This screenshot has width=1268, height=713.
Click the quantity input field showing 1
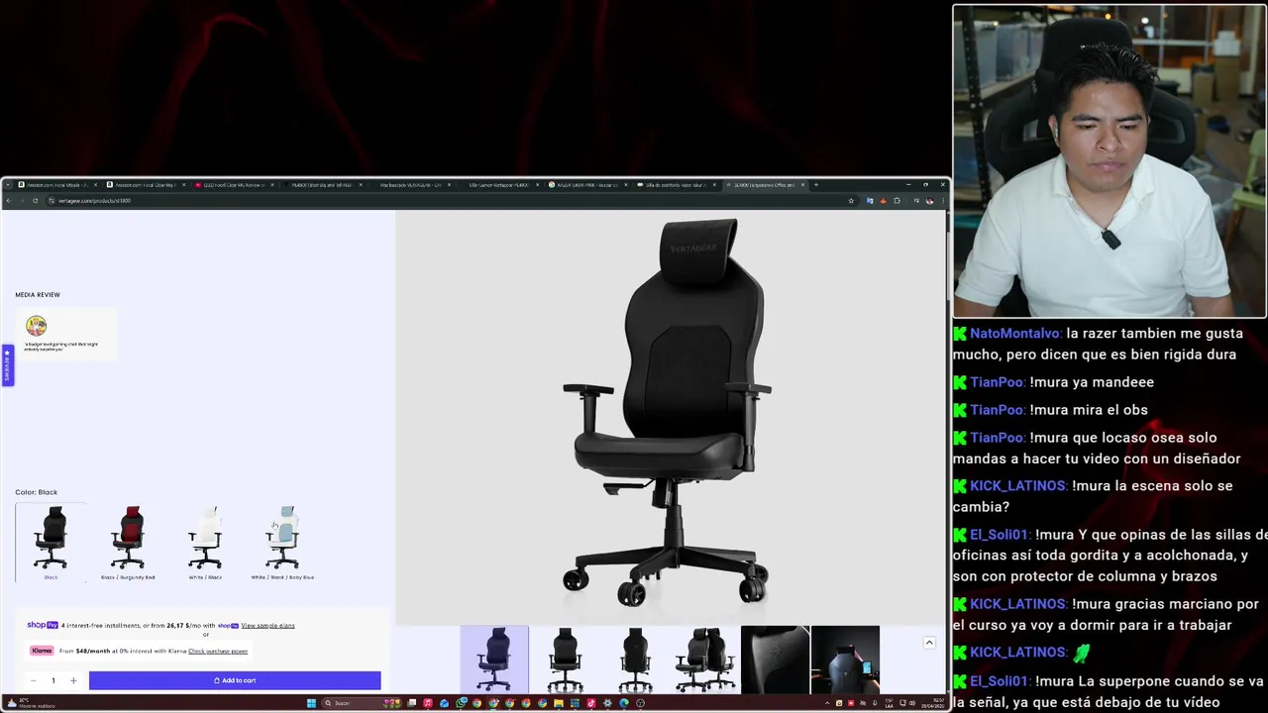click(53, 680)
